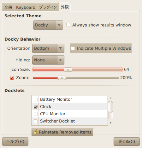Image resolution: width=142 pixels, height=148 pixels.
Task: Click the broom icon on Reinstate button
Action: click(36, 132)
